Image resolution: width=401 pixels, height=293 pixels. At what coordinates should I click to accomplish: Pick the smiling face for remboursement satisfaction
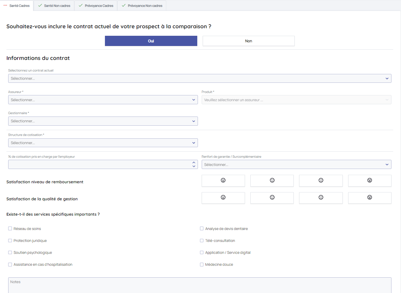(272, 181)
